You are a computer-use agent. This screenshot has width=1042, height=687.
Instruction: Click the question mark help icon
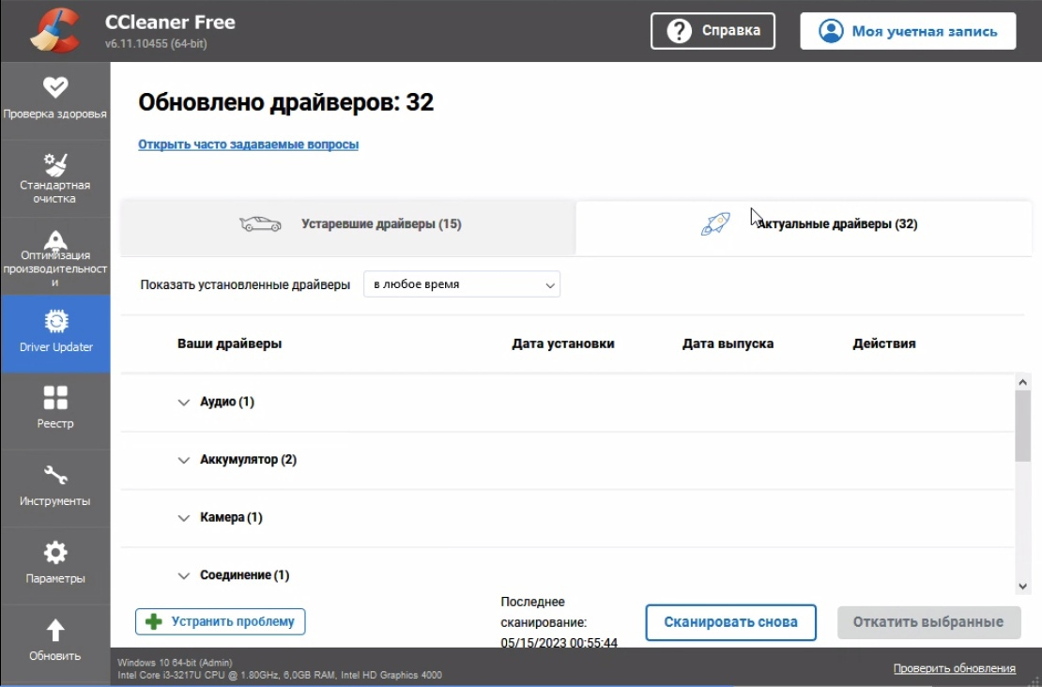(x=679, y=31)
